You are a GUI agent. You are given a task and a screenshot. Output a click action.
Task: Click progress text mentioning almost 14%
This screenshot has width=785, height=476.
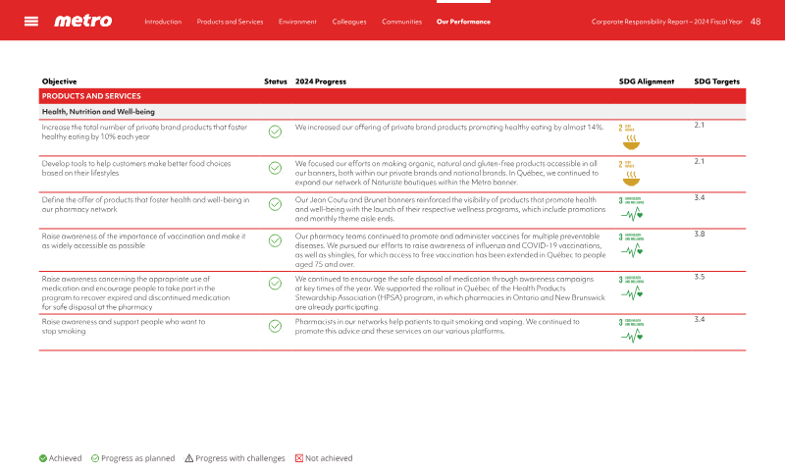tap(449, 128)
